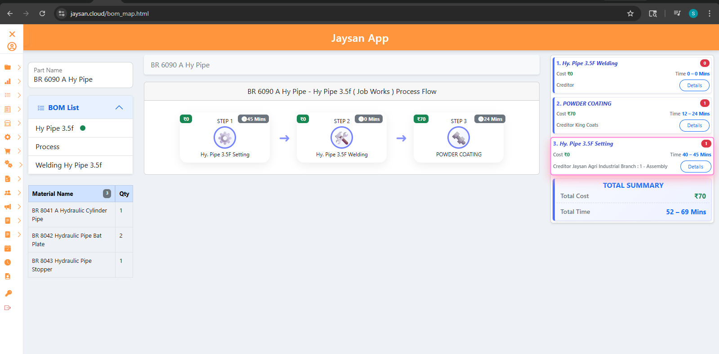
Task: Open the calendar check sidebar icon
Action: coord(8,248)
